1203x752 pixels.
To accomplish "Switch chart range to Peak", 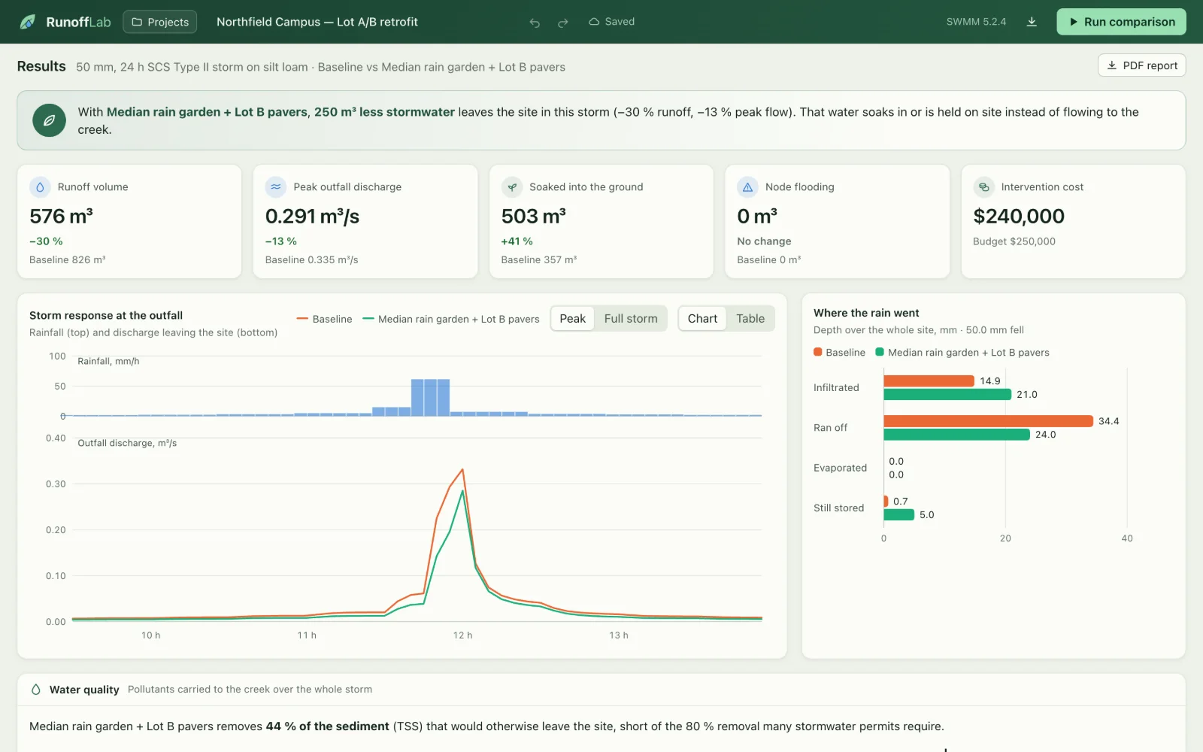I will click(572, 319).
